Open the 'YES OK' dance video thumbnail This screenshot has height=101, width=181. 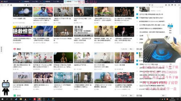63,77
